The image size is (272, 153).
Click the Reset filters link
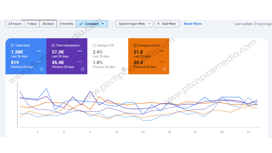[193, 24]
